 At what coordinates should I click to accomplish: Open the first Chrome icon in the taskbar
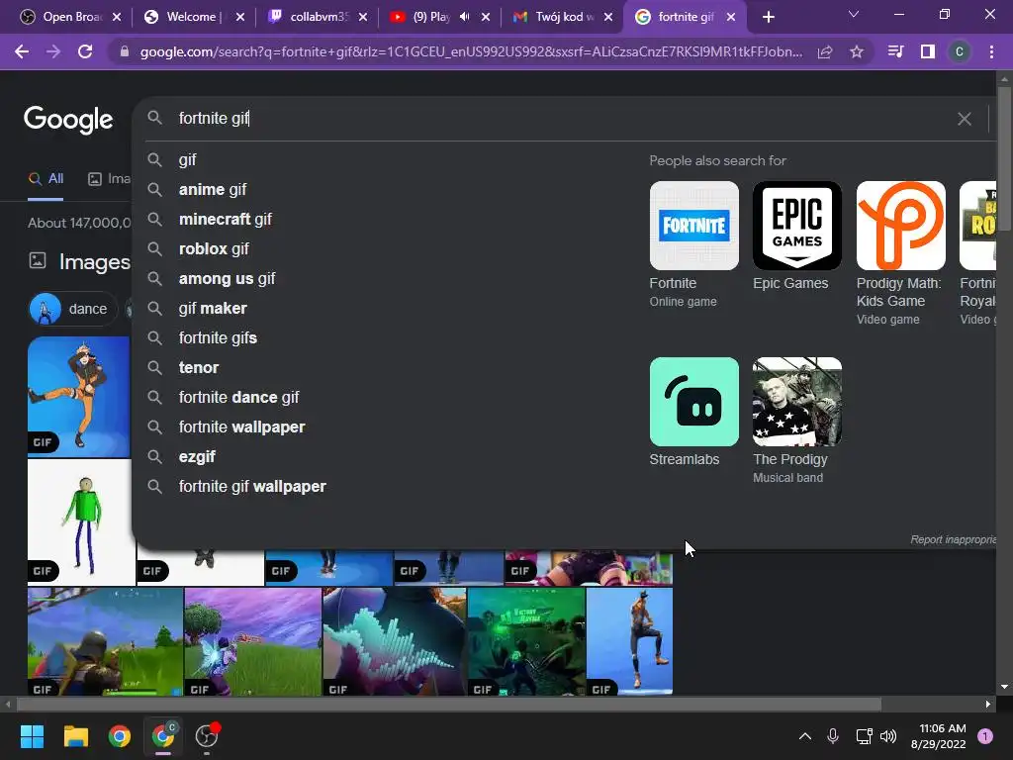point(120,736)
